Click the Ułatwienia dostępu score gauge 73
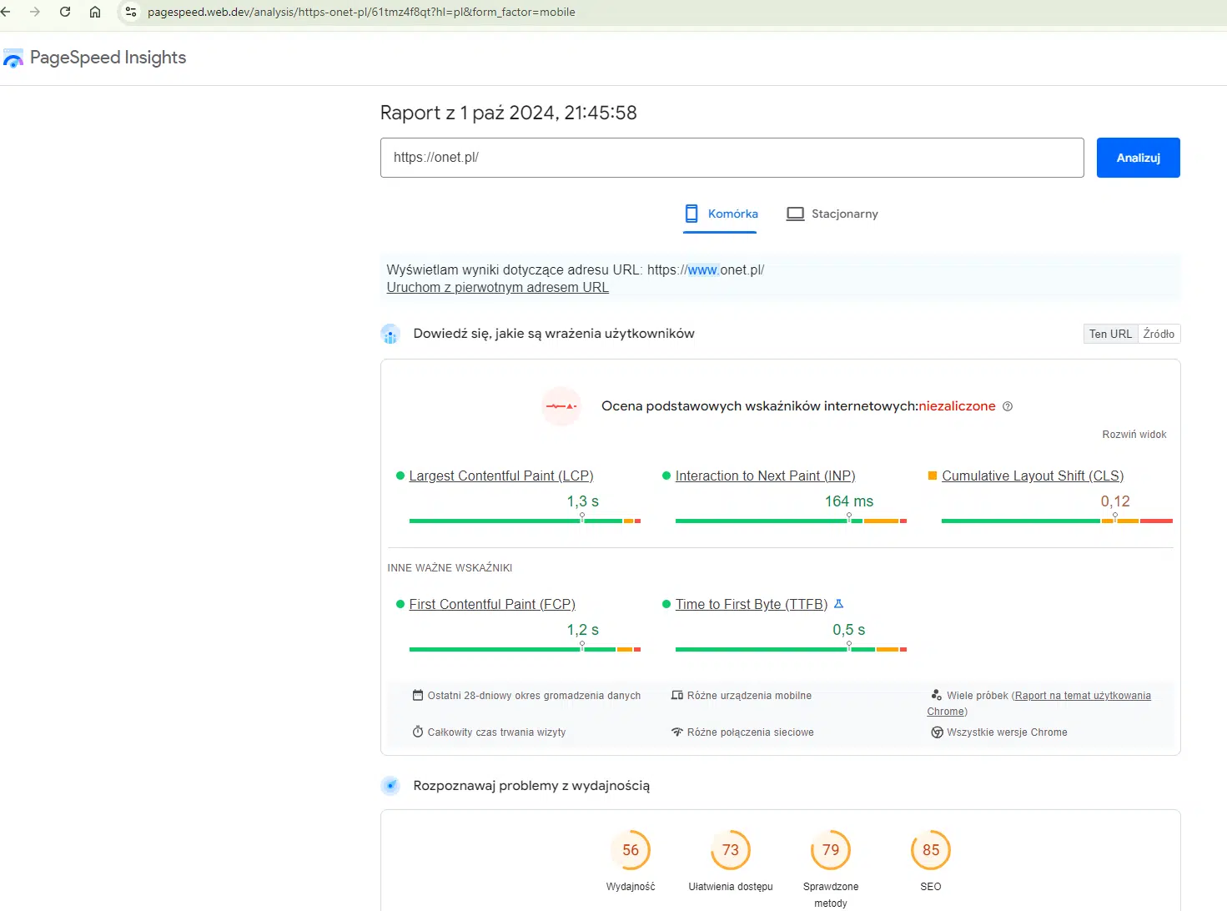This screenshot has height=911, width=1227. point(731,850)
